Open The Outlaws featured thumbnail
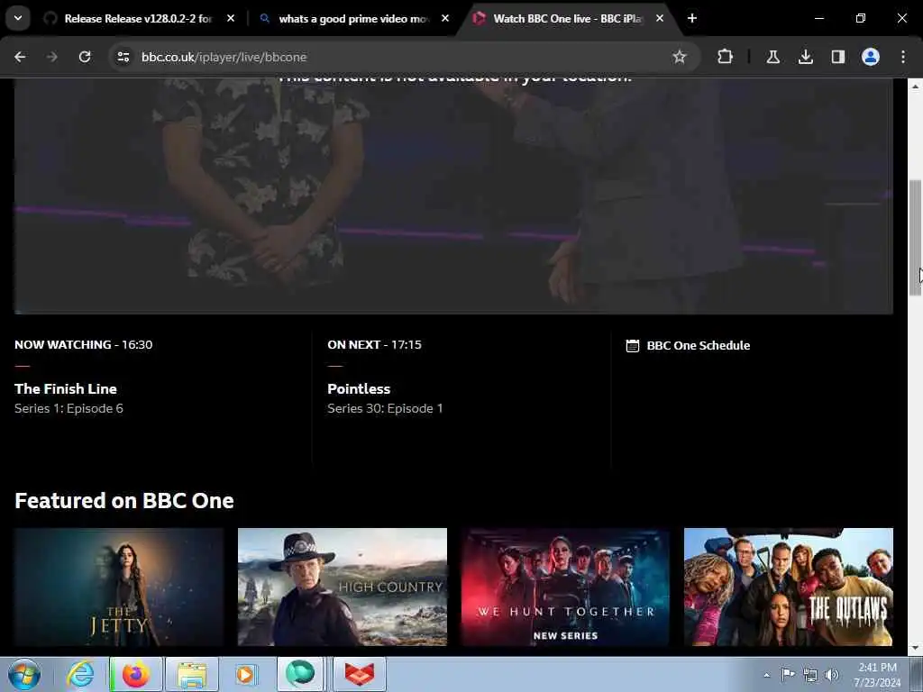The height and width of the screenshot is (692, 923). [x=789, y=587]
